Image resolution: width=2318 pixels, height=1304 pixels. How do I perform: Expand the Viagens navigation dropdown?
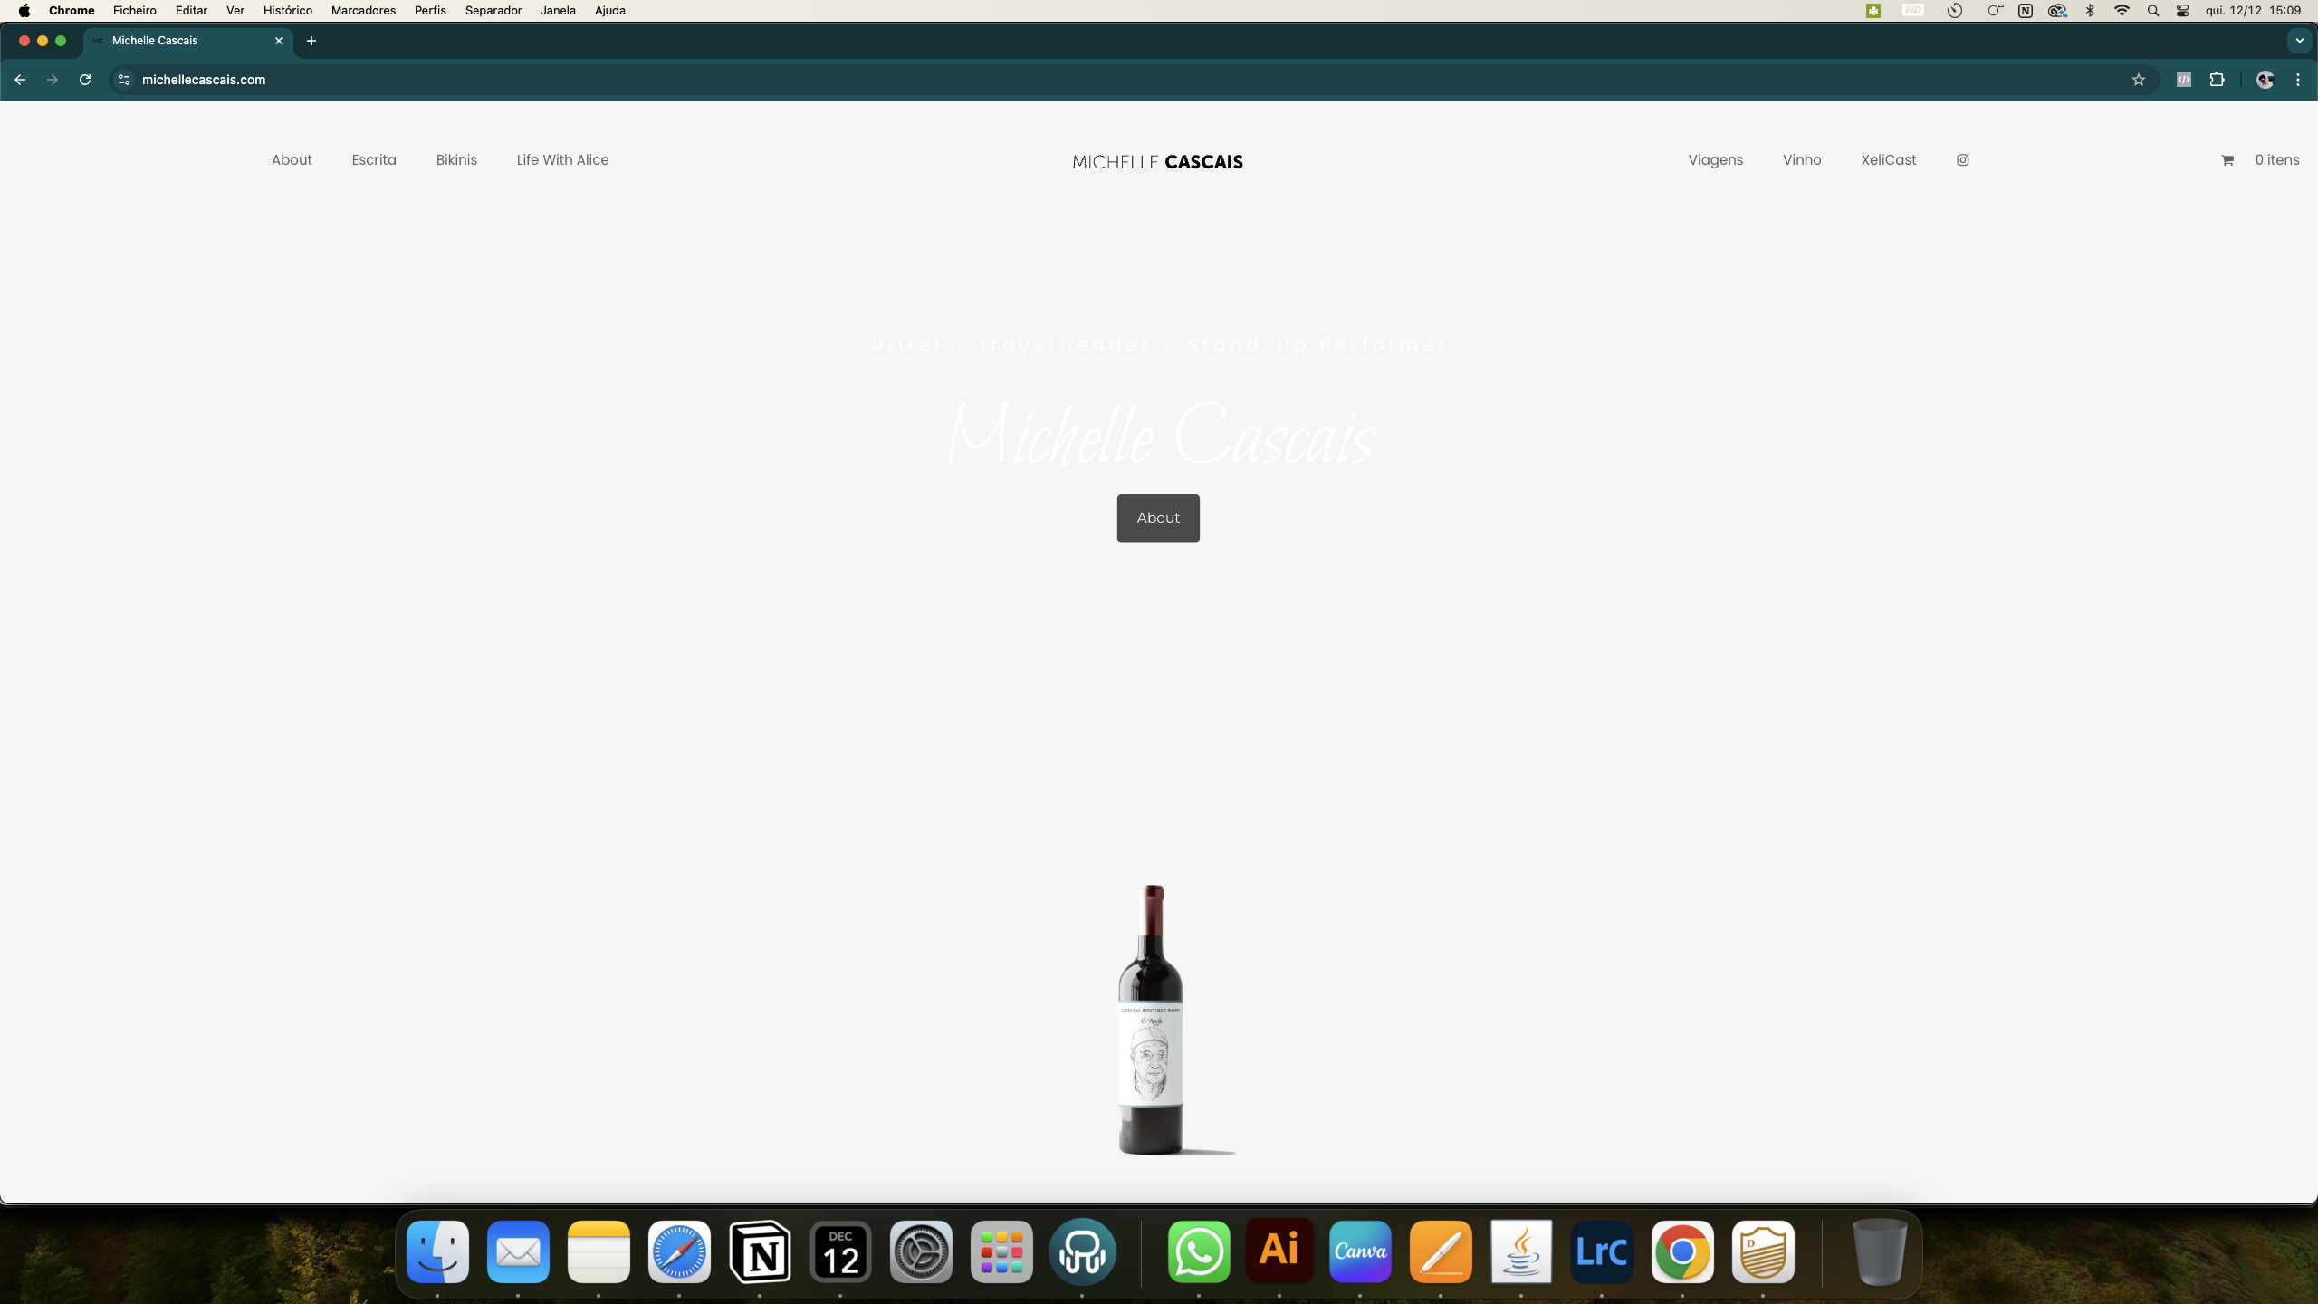click(x=1716, y=159)
